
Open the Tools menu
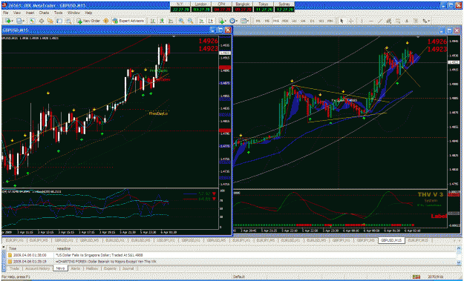pos(59,13)
